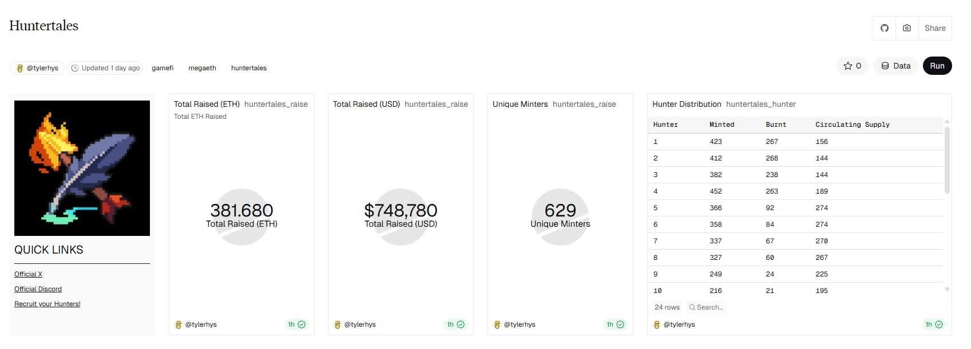This screenshot has height=349, width=971.
Task: Select the megaeth tag
Action: (x=202, y=68)
